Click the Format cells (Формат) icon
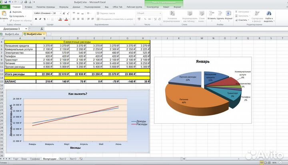 point(228,14)
